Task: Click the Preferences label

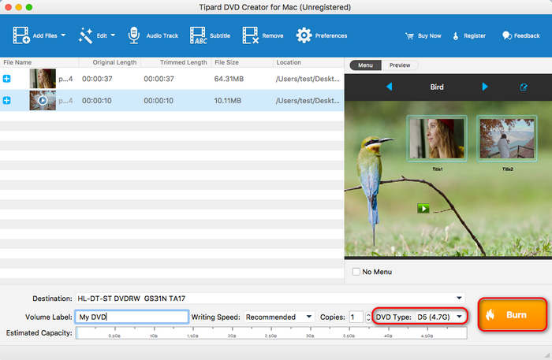Action: 331,36
